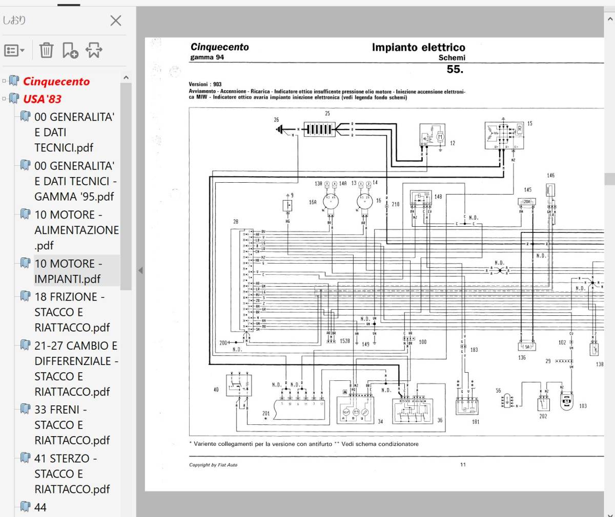The width and height of the screenshot is (615, 517).
Task: Open bookmark 10 MOTORE - ALIMENTAZIONE.pdf
Action: coord(76,230)
